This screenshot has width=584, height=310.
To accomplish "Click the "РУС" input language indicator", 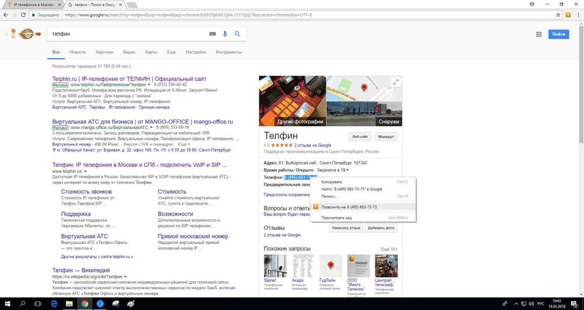I will (540, 304).
